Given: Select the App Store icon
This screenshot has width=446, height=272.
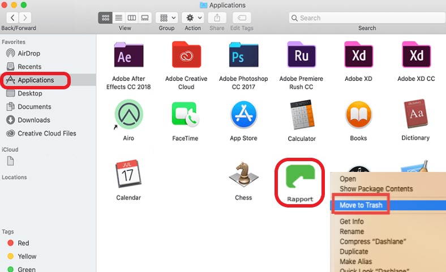Looking at the screenshot, I should click(243, 115).
